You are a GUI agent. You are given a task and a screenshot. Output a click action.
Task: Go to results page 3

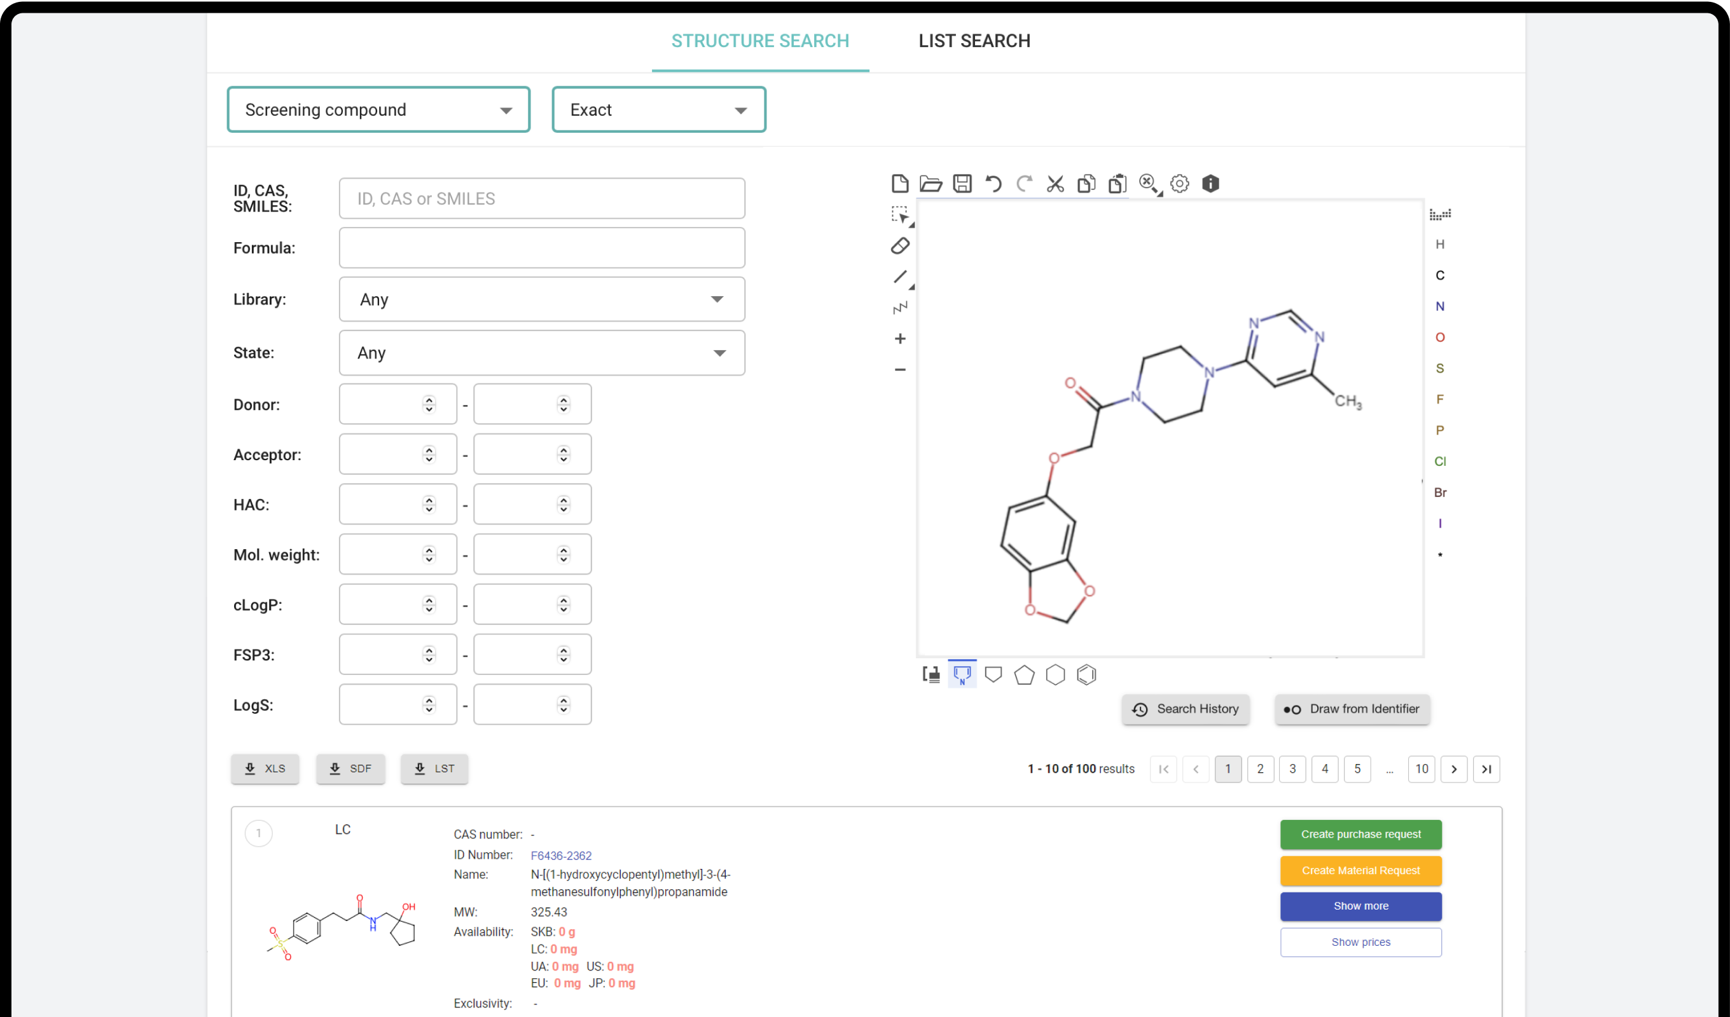(1292, 768)
